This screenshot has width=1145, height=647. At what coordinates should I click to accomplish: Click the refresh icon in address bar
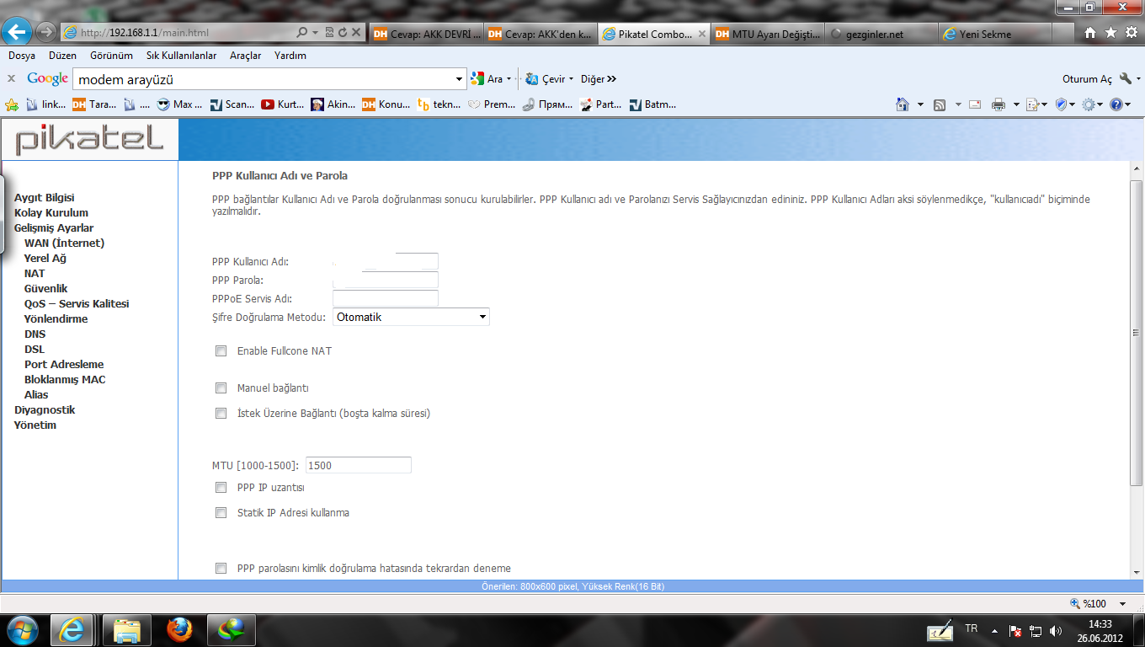(x=343, y=34)
